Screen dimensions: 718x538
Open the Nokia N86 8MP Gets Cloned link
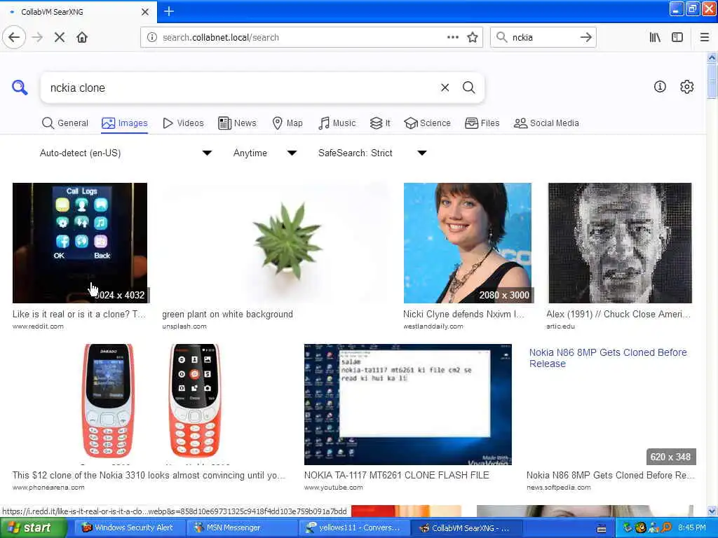(608, 358)
